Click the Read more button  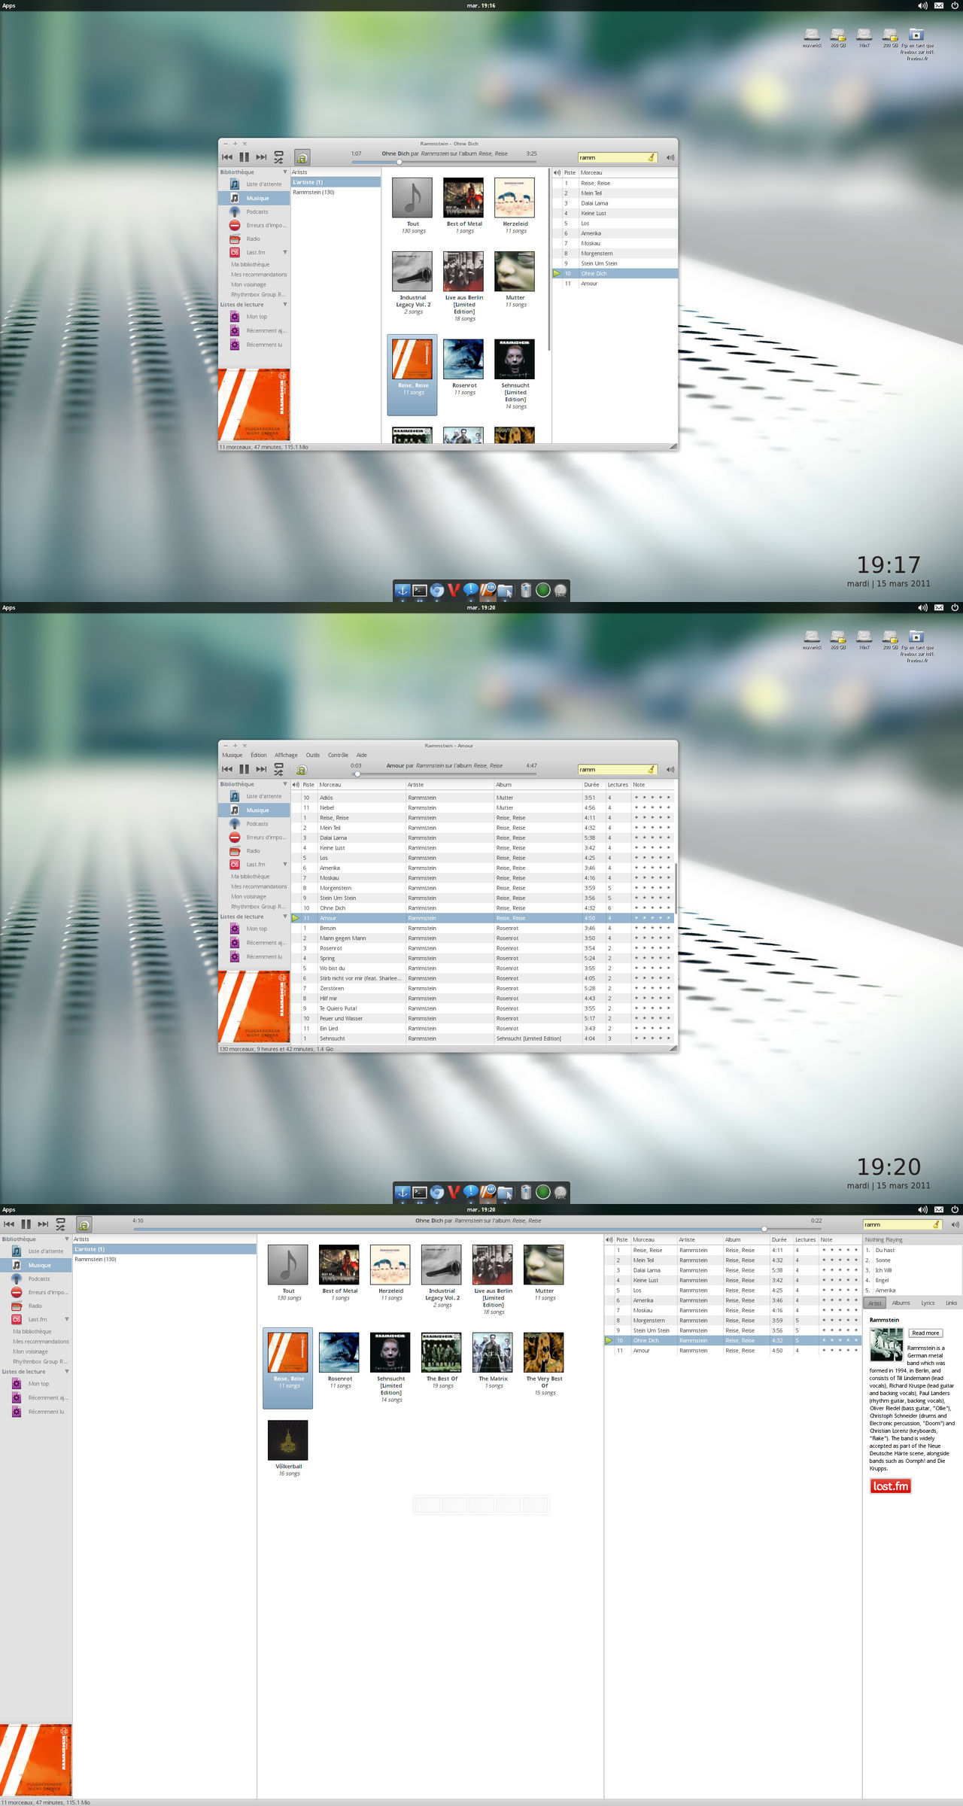(925, 1333)
